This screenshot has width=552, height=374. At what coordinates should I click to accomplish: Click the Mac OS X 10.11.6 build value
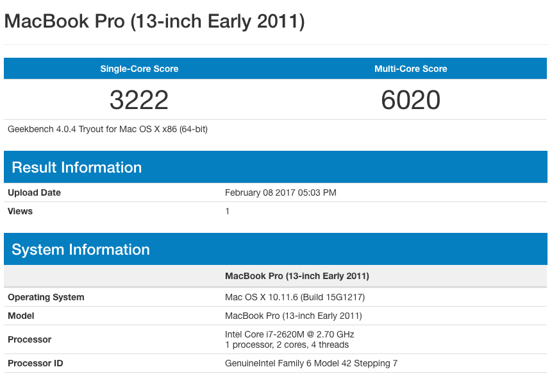point(295,297)
